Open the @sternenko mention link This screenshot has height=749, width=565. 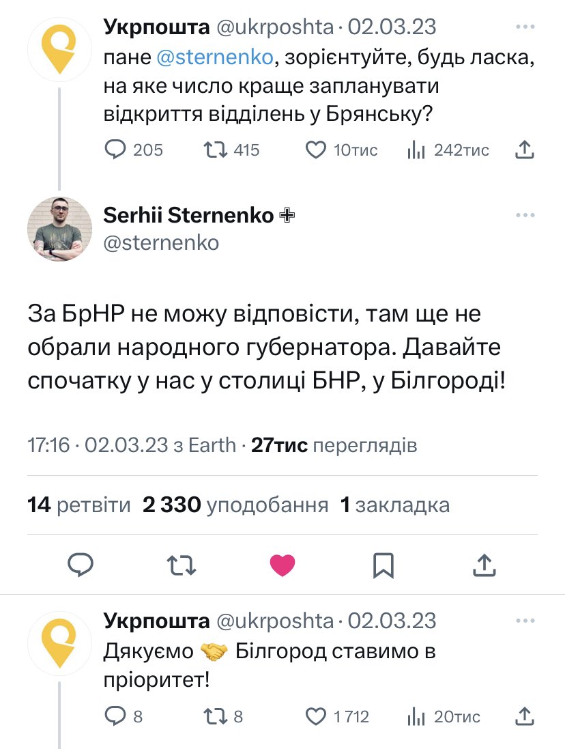click(214, 58)
